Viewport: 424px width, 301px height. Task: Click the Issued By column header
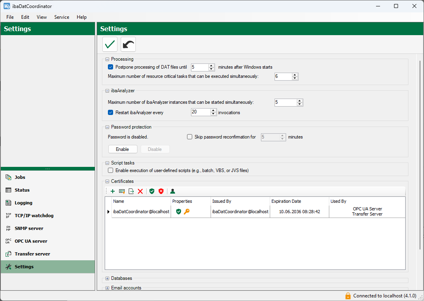241,201
